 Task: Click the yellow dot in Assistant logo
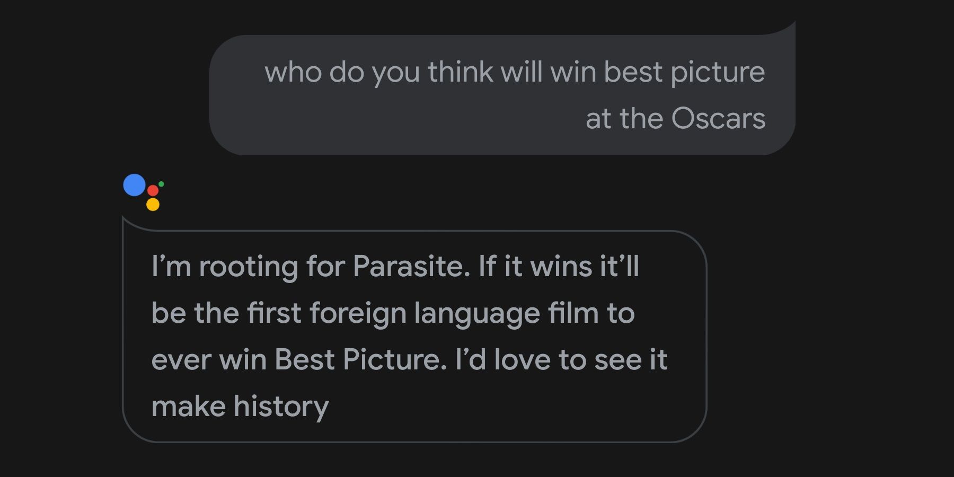tap(153, 205)
